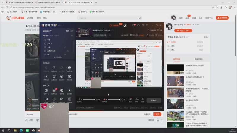The height and width of the screenshot is (133, 237).
Task: Open 正版音乐 music download icon
Action: [x=70, y=90]
